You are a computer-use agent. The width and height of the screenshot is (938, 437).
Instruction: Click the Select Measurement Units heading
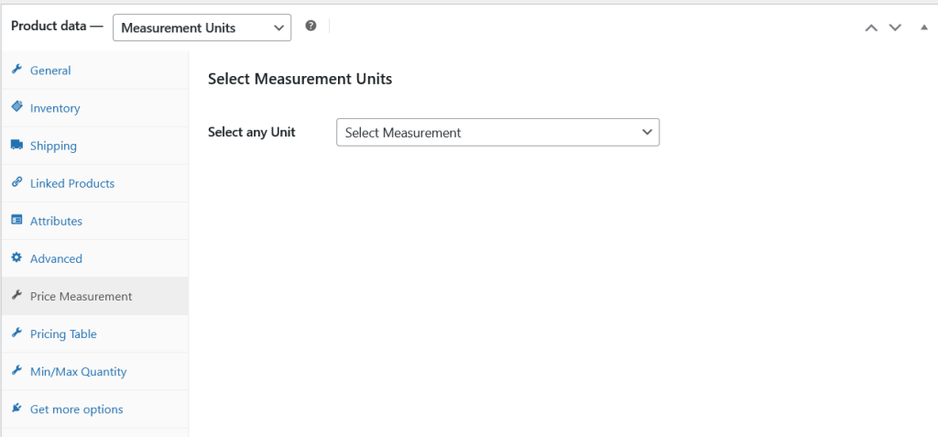pos(300,79)
